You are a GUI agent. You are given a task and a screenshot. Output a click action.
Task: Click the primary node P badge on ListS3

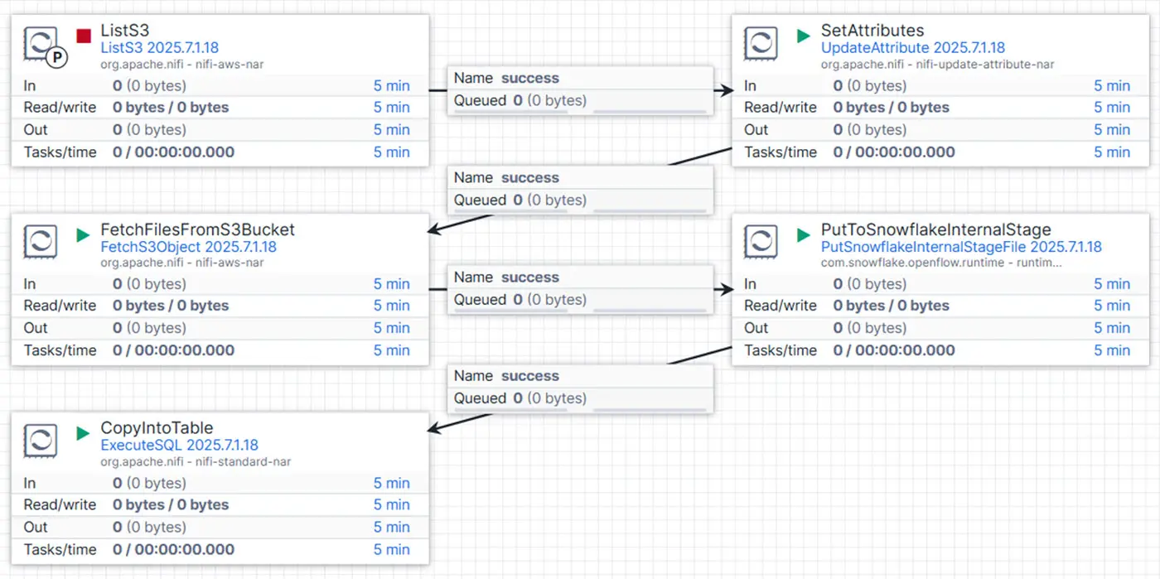pos(56,57)
